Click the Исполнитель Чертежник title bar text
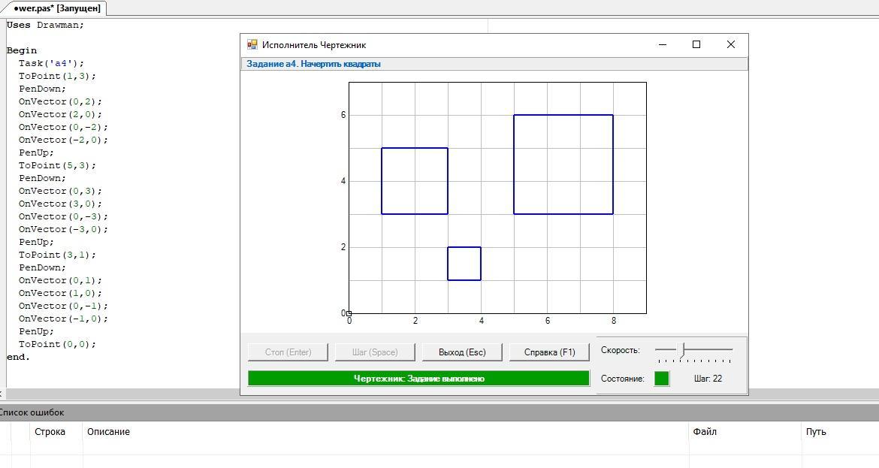879x468 pixels. tap(314, 45)
